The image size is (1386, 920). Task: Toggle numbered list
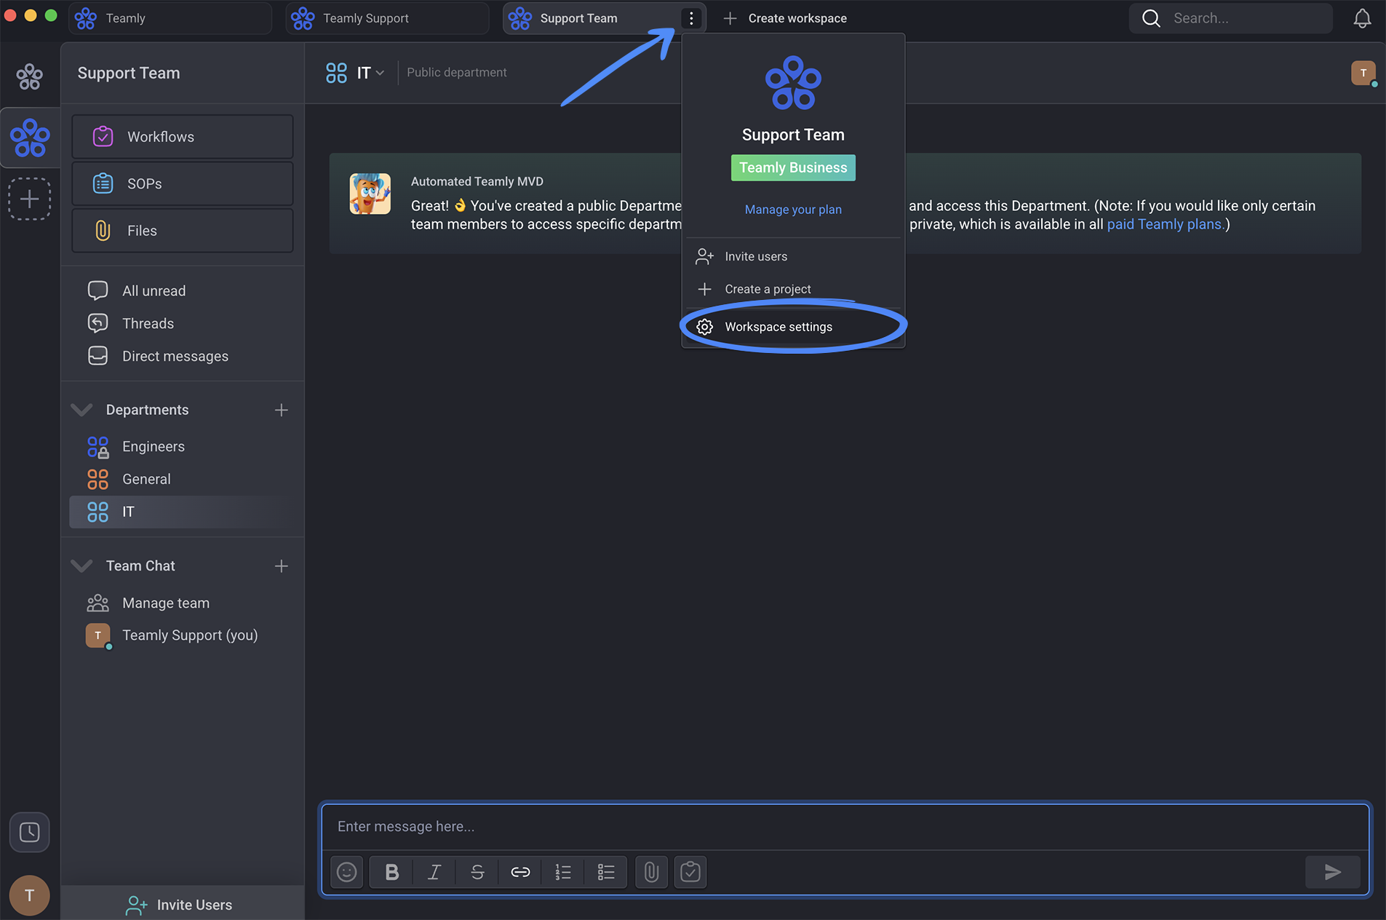(563, 872)
